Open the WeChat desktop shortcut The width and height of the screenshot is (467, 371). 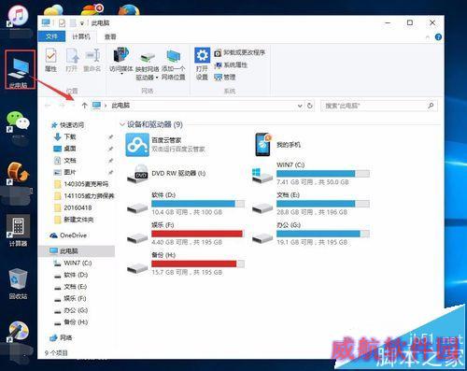18,122
